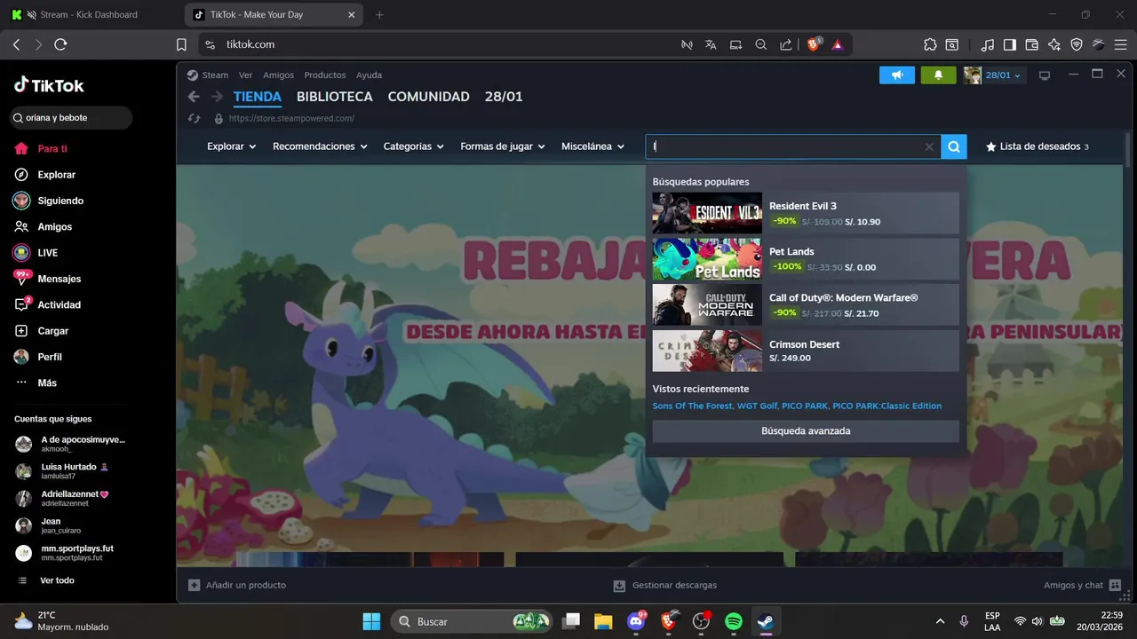Open TikTok Amigos page
1137x639 pixels.
pyautogui.click(x=54, y=227)
